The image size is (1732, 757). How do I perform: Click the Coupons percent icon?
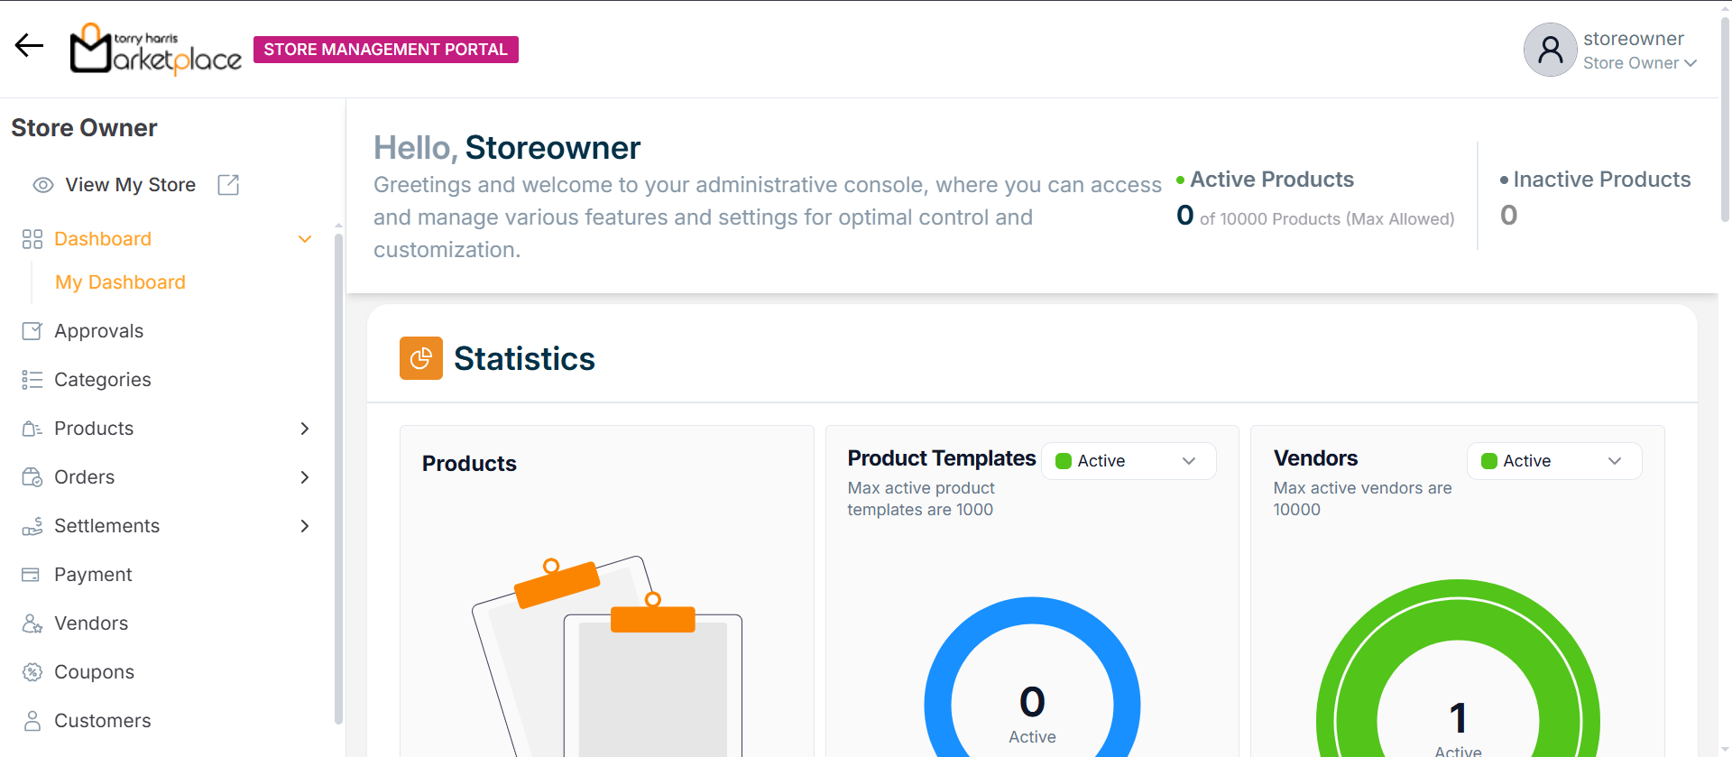(x=32, y=672)
